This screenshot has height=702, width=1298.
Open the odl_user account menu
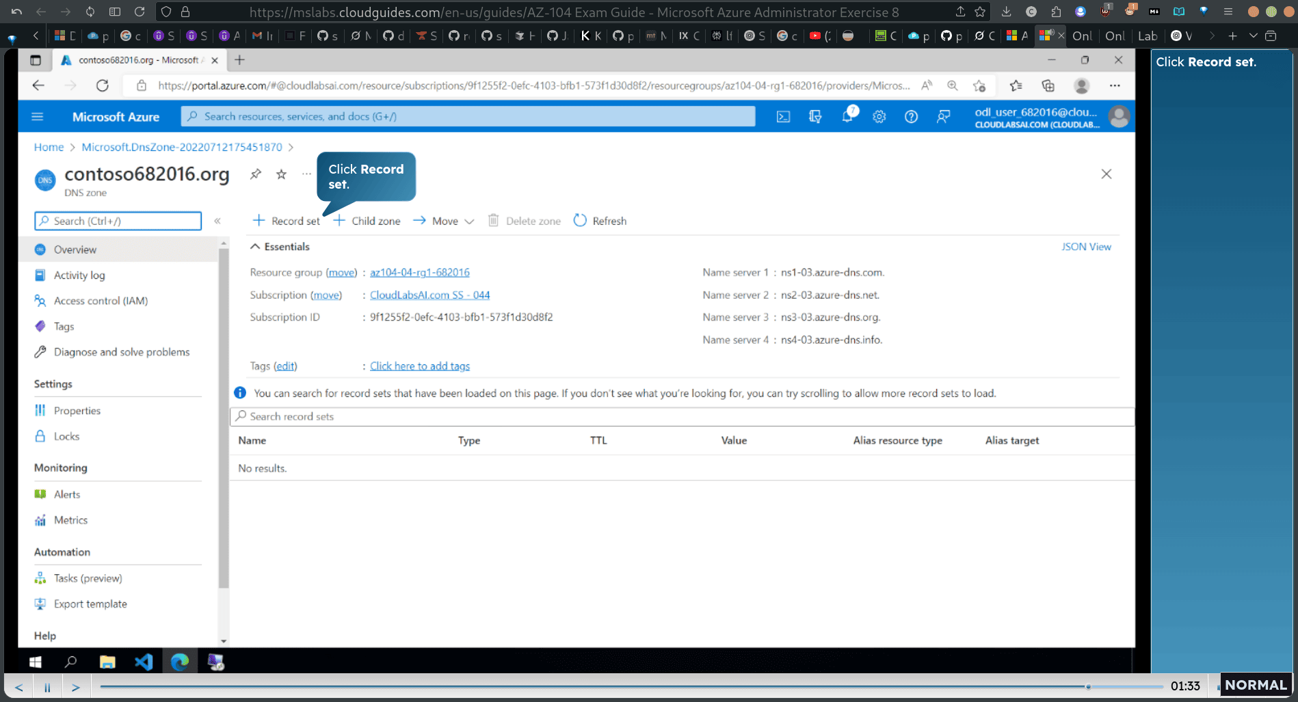[x=1052, y=117]
